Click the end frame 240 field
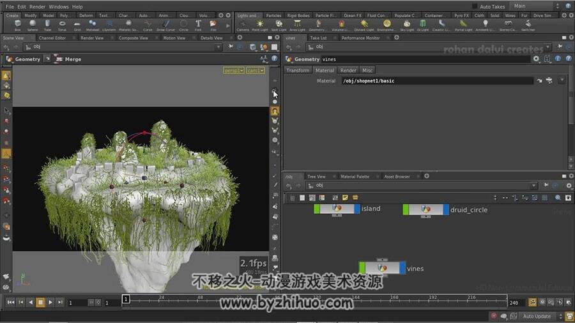Viewport: 575px width, 323px height. click(515, 303)
